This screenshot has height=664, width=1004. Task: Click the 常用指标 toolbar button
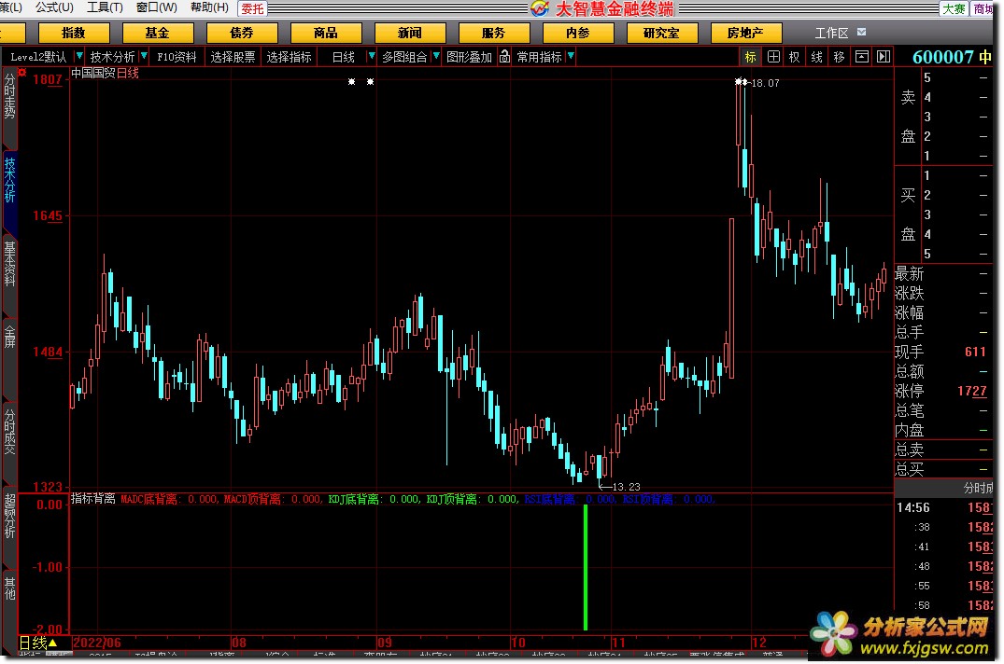(x=539, y=57)
